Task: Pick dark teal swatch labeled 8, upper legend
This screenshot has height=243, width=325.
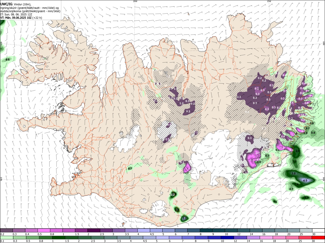Action: click(x=206, y=231)
